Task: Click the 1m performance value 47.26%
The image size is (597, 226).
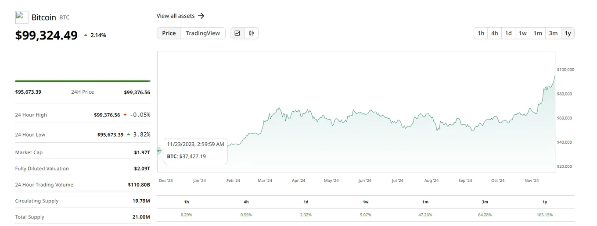Action: [x=425, y=215]
